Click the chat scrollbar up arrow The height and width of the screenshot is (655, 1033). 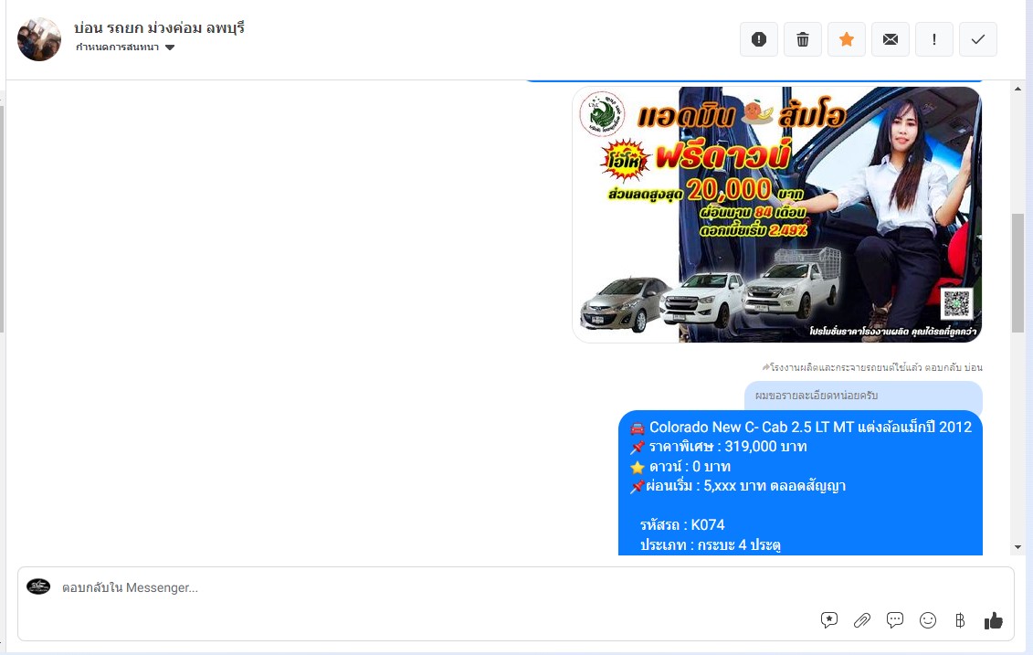1017,89
